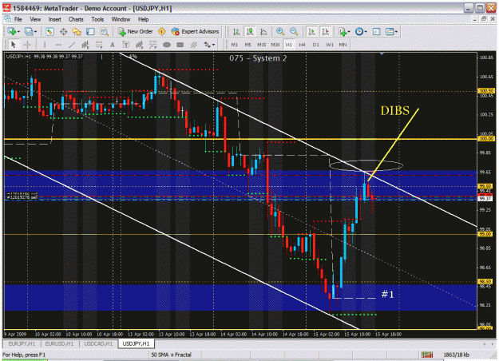Viewport: 499px width, 361px height.
Task: Select the Text Label tool
Action: (126, 45)
